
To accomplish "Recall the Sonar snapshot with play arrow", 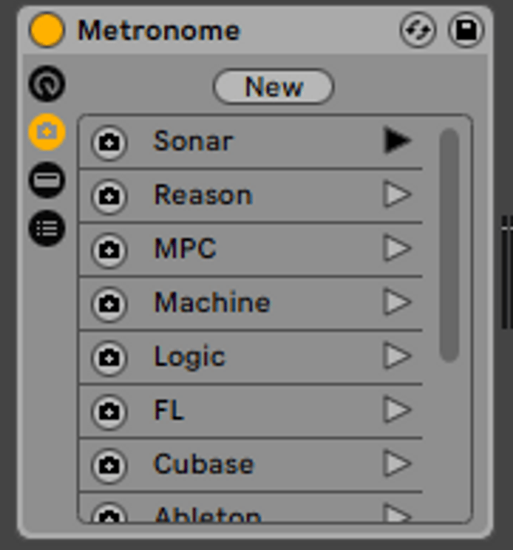I will click(x=396, y=141).
